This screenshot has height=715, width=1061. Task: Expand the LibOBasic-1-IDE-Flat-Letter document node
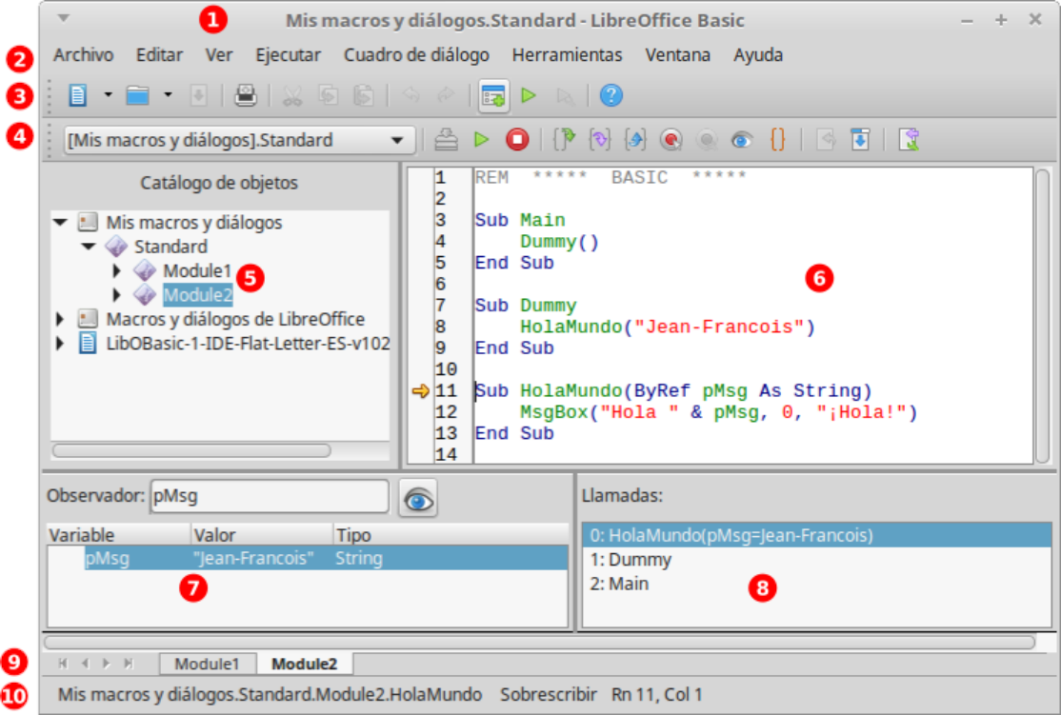(60, 343)
